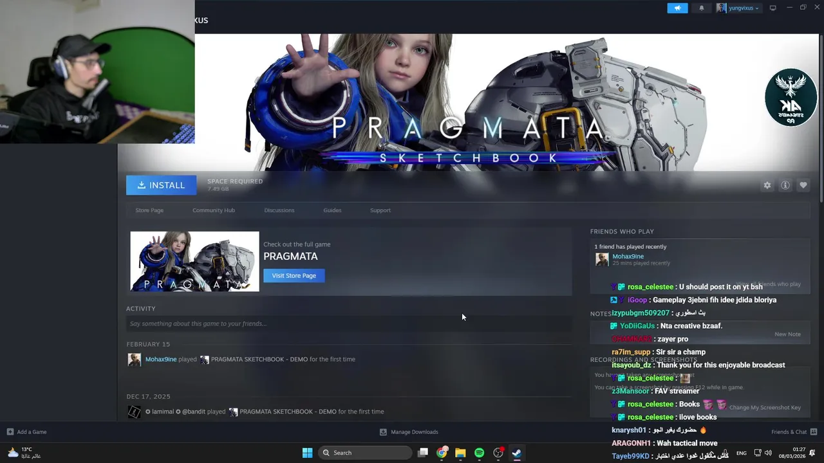Viewport: 824px width, 463px height.
Task: Open the Steam notifications bell
Action: (x=702, y=8)
